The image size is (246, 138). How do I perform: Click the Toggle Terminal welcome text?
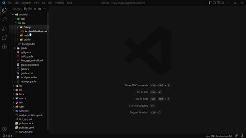pos(139,112)
